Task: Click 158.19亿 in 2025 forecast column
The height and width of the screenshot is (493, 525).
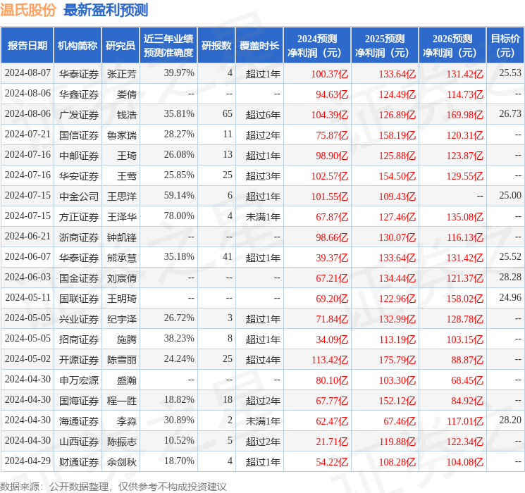Action: (x=397, y=135)
